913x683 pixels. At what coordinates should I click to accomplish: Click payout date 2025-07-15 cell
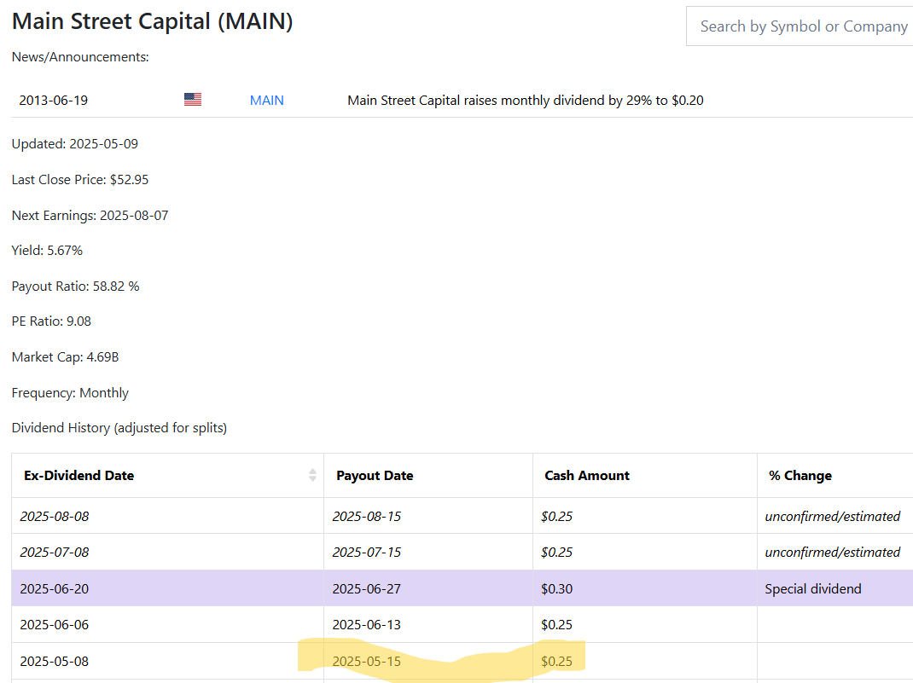click(x=428, y=552)
